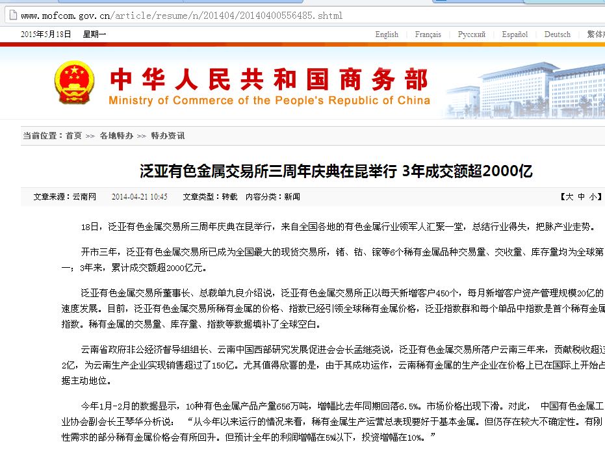
Task: Select the mofcom.gov.cn URL in address bar
Action: [182, 16]
